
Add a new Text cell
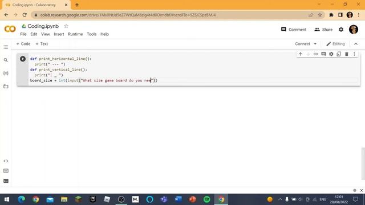click(42, 44)
